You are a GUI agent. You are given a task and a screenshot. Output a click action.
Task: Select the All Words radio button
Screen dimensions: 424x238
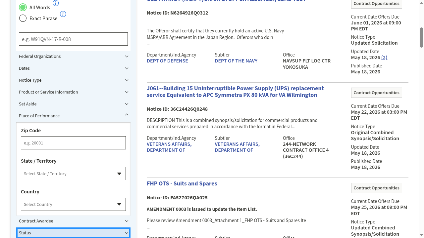click(x=23, y=7)
